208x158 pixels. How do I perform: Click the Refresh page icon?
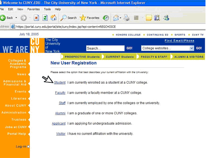(45, 18)
